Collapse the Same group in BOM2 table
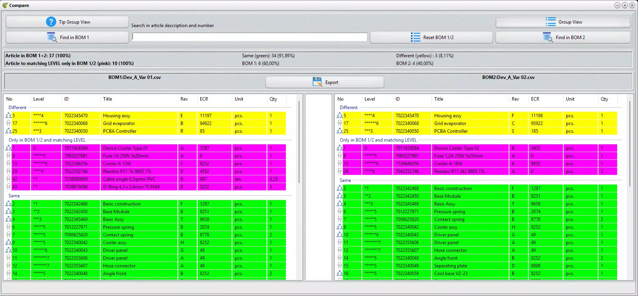The image size is (638, 296). pos(346,180)
